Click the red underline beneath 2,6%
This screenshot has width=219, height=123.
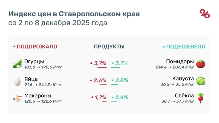(103, 85)
